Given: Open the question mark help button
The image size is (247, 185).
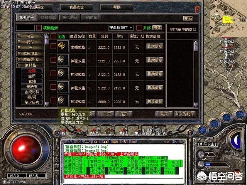Looking at the screenshot, I should pyautogui.click(x=190, y=133).
